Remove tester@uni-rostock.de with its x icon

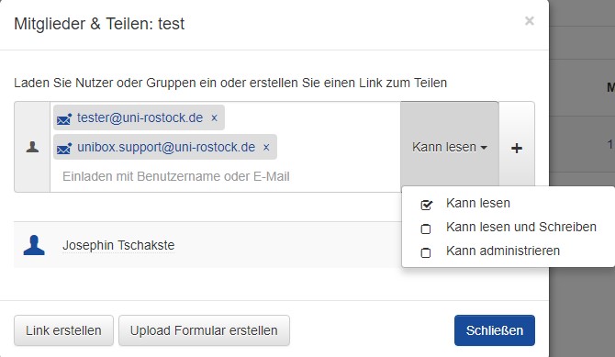[214, 117]
